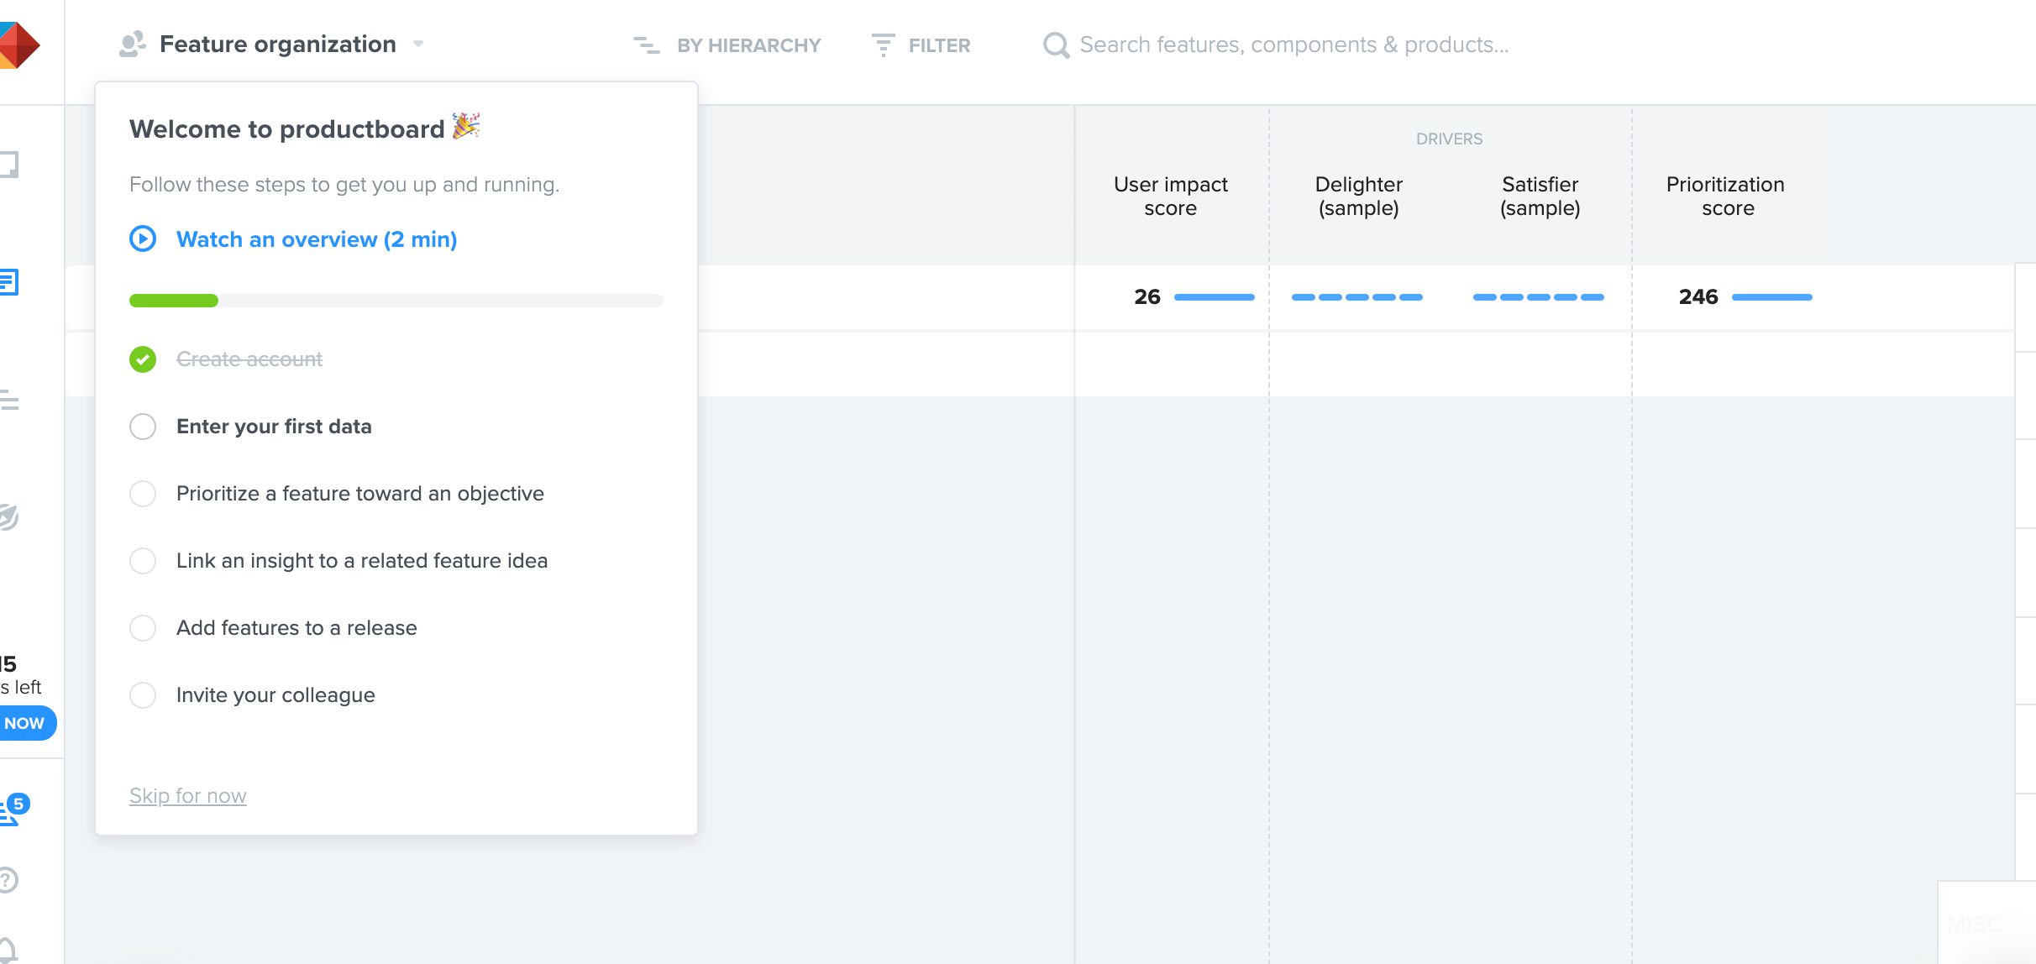This screenshot has height=964, width=2036.
Task: Sort by the Prioritization score column header
Action: (1725, 196)
